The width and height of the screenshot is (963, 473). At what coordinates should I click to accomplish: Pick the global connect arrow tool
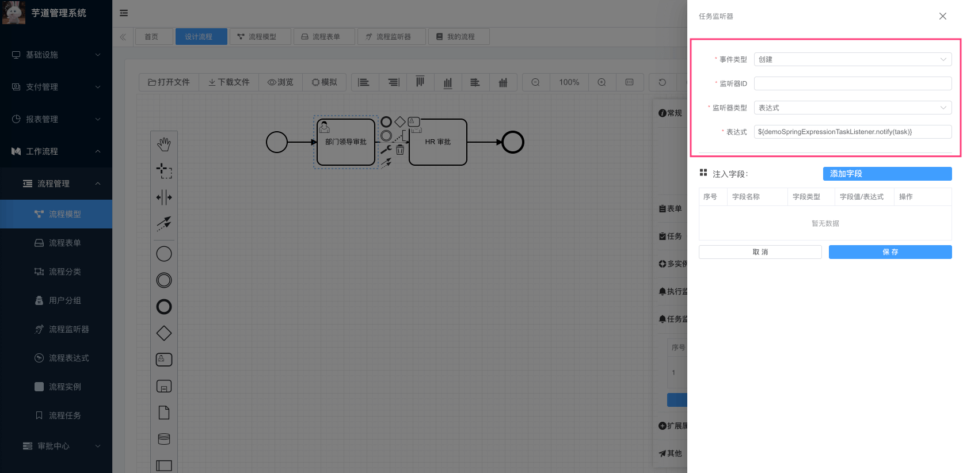[164, 223]
